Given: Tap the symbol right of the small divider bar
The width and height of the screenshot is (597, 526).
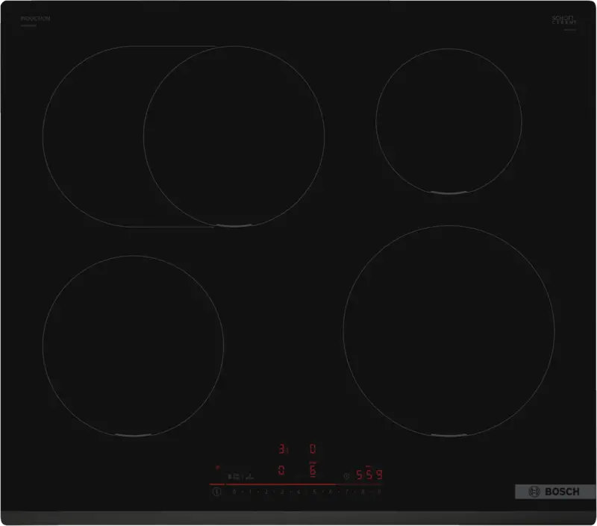Looking at the screenshot, I should pyautogui.click(x=249, y=476).
